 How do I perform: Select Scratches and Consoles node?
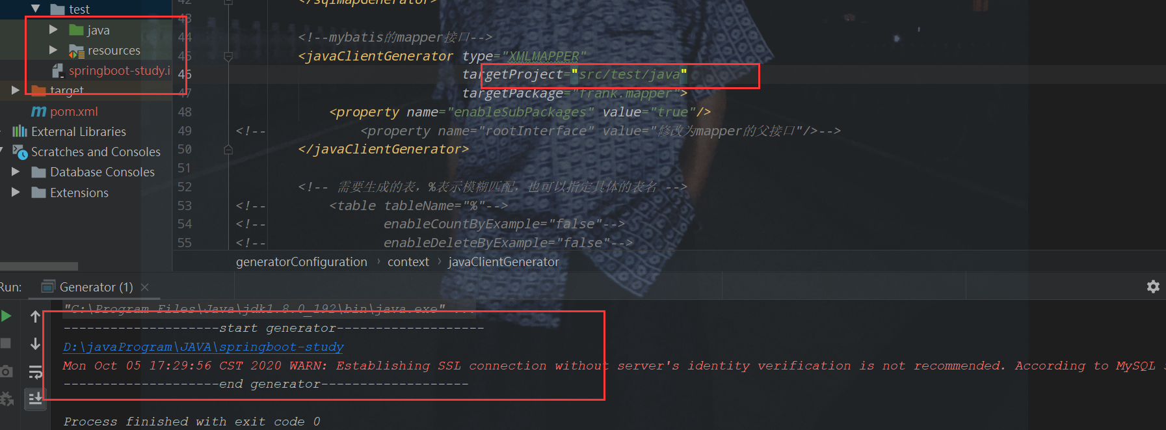pyautogui.click(x=96, y=152)
